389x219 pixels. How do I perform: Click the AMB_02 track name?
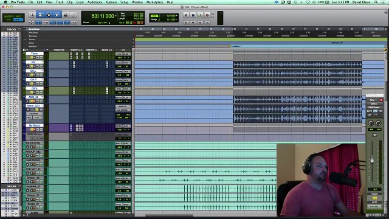(x=33, y=97)
